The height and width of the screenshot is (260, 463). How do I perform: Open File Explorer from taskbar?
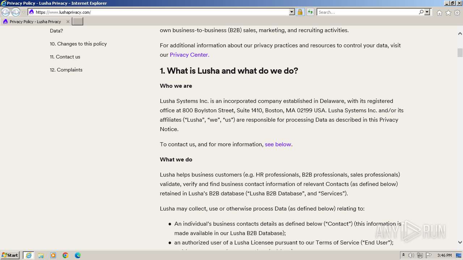41,255
